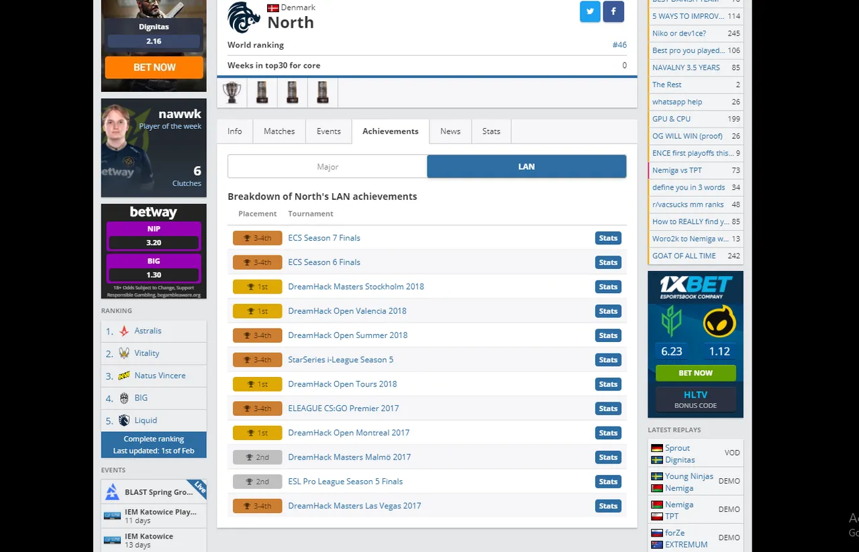
Task: Open the Info tab
Action: (x=235, y=131)
